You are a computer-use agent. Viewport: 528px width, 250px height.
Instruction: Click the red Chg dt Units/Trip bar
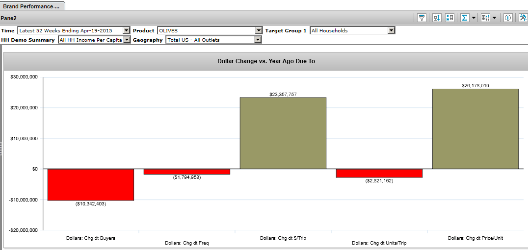[x=379, y=173]
